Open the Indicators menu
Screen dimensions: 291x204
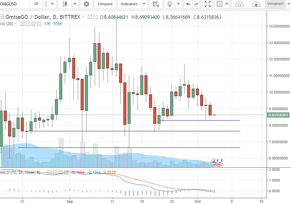(129, 4)
